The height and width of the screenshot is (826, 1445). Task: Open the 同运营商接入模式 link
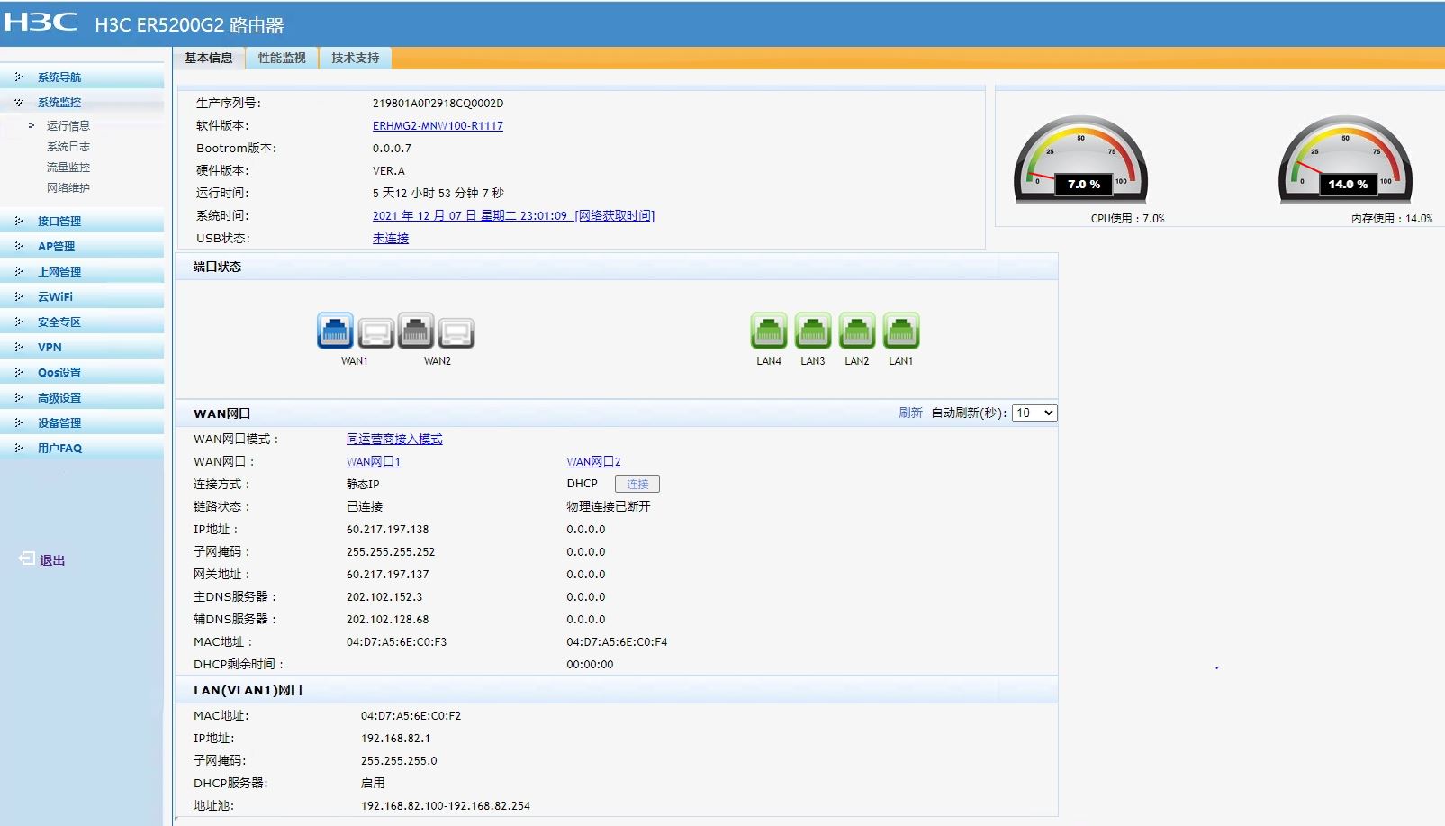(x=394, y=439)
